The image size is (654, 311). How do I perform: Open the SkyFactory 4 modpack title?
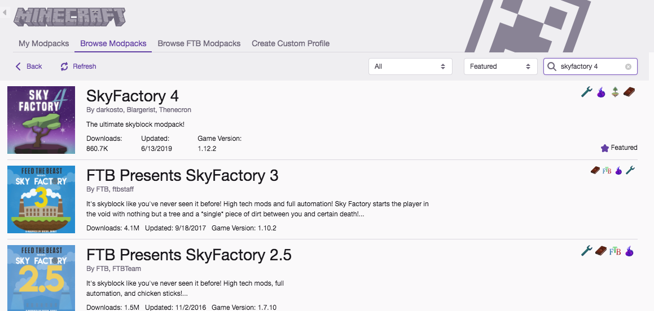[x=132, y=96]
